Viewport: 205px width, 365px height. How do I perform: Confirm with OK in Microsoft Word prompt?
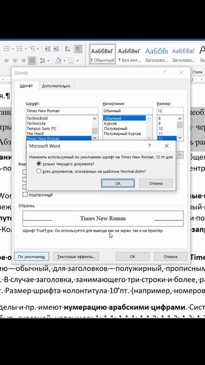coord(118,183)
